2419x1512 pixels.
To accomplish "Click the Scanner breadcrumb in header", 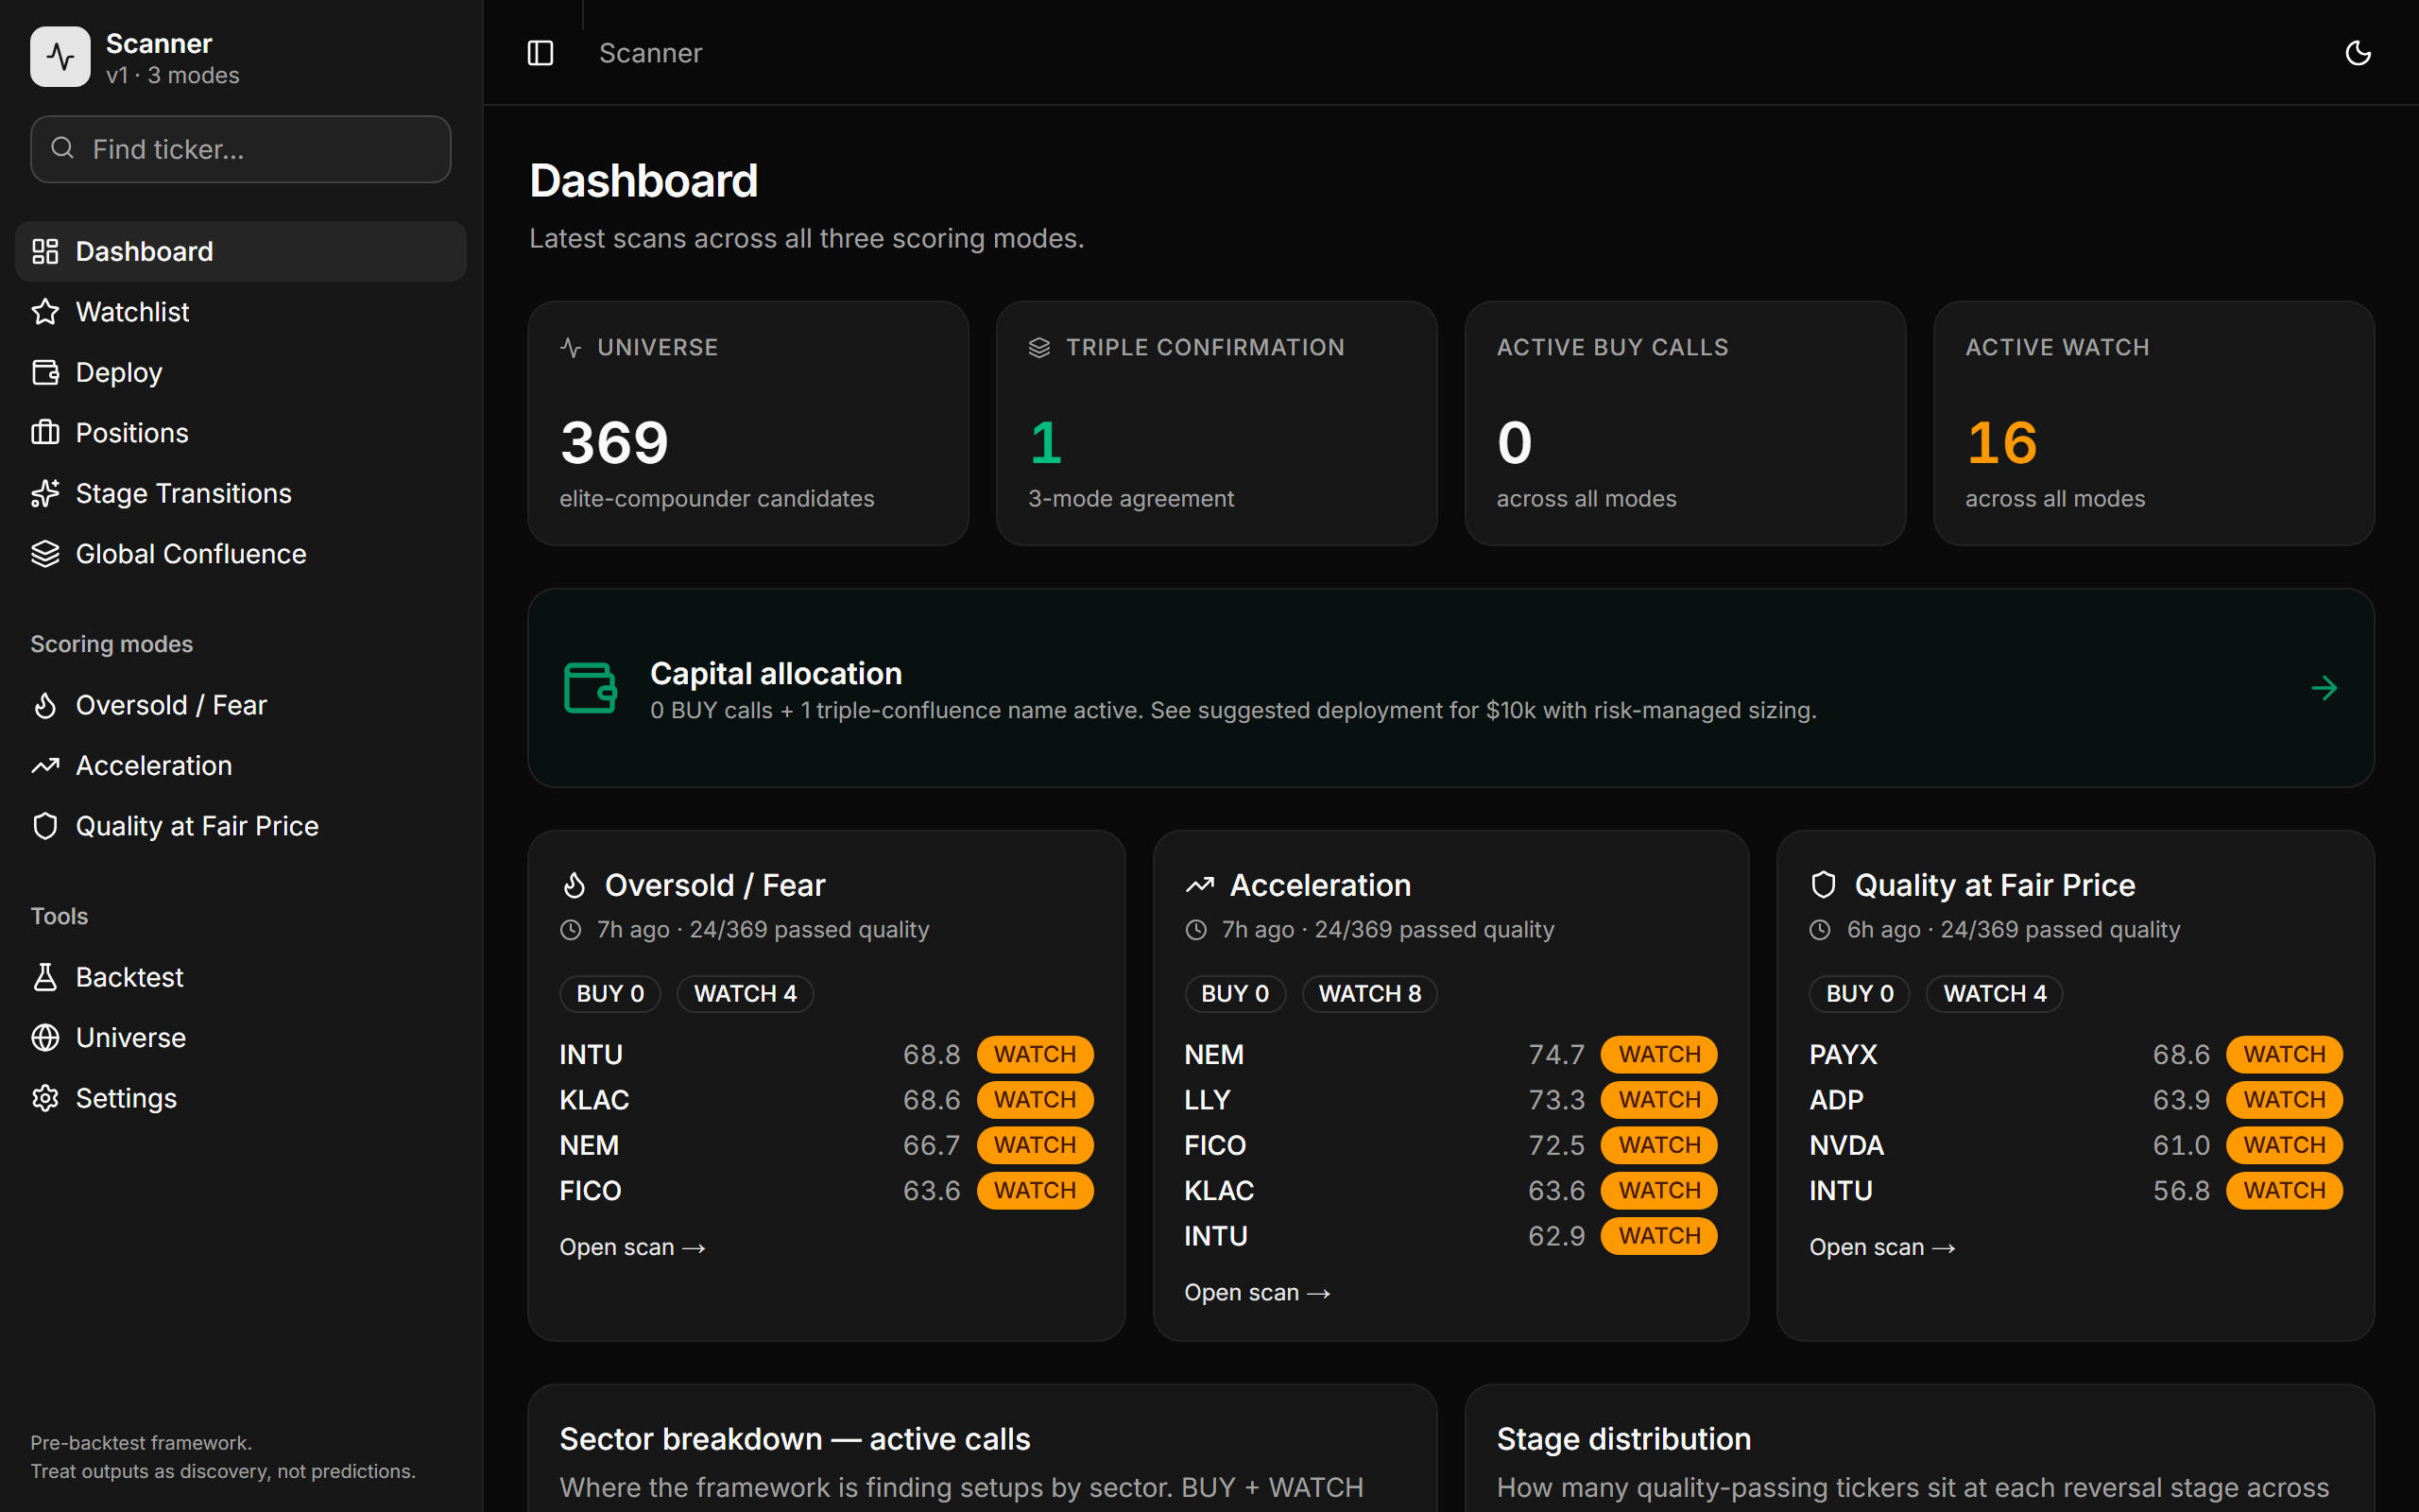I will click(650, 53).
